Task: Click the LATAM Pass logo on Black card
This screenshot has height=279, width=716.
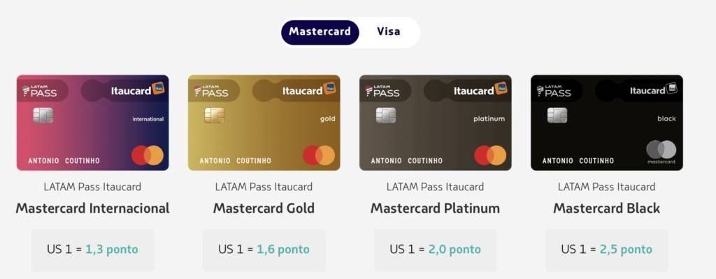Action: tap(554, 90)
